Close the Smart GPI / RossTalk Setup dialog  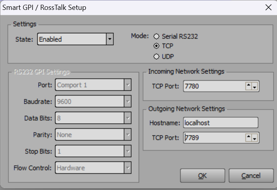pyautogui.click(x=268, y=8)
